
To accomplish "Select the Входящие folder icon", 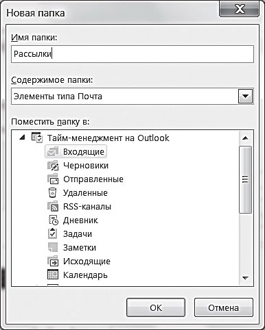I will point(52,151).
